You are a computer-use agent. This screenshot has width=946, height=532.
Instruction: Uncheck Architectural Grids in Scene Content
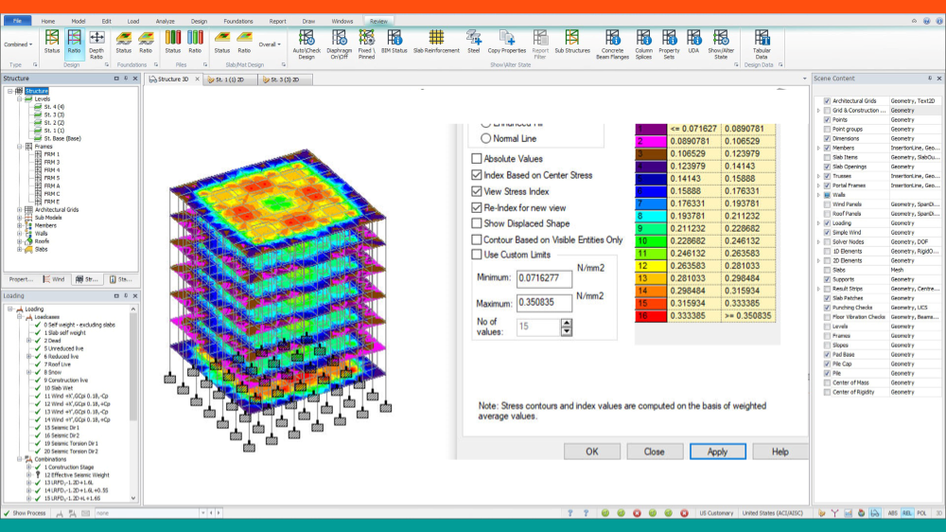pos(827,100)
